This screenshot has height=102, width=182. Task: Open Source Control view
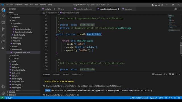[x=3, y=29]
